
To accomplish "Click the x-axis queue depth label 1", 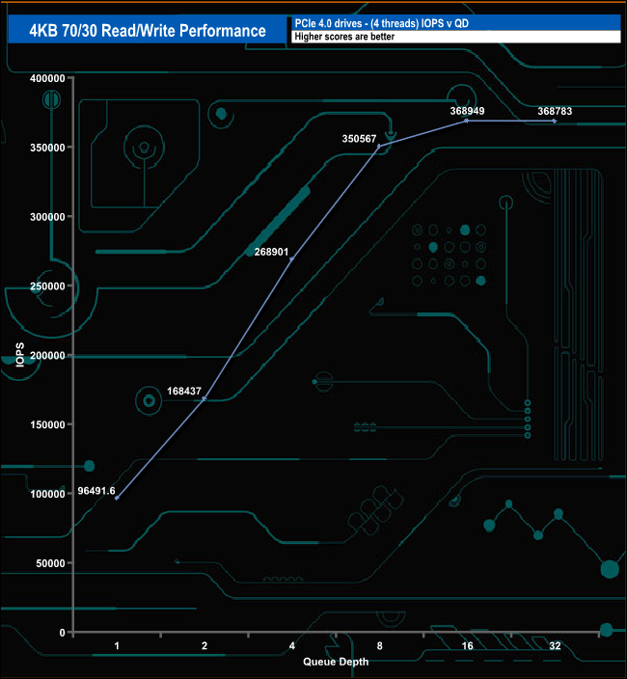I will tap(117, 646).
